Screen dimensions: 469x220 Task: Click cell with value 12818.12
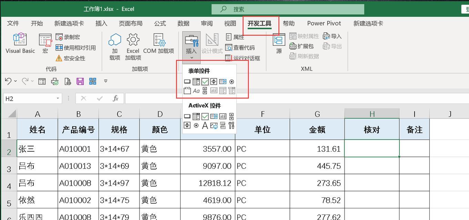click(x=208, y=183)
